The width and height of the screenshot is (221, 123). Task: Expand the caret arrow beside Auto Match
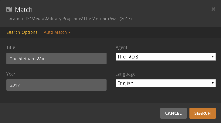[70, 32]
